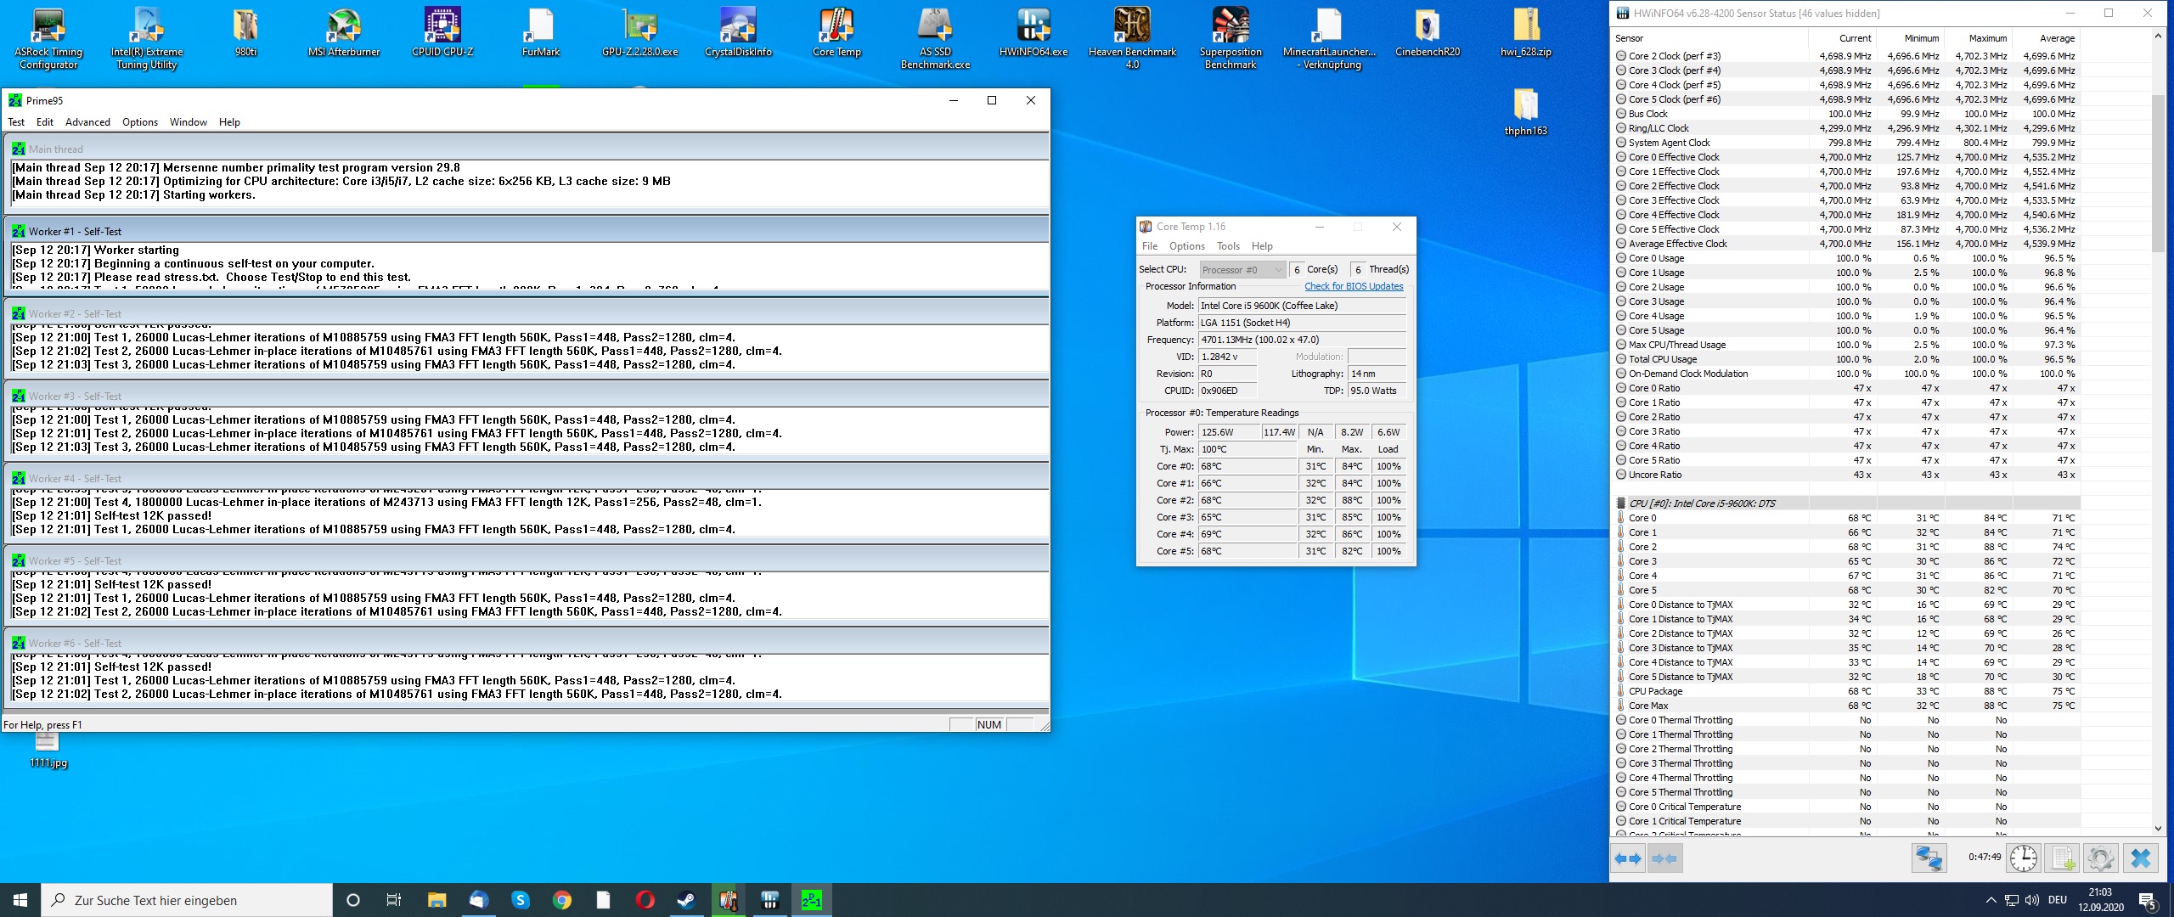Select the Superposition Benchmark icon
Image resolution: width=2174 pixels, height=917 pixels.
coord(1231,38)
